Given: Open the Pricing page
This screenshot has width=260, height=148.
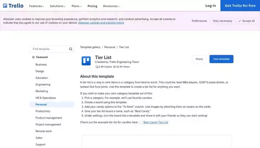Looking at the screenshot, I should click(x=92, y=6).
